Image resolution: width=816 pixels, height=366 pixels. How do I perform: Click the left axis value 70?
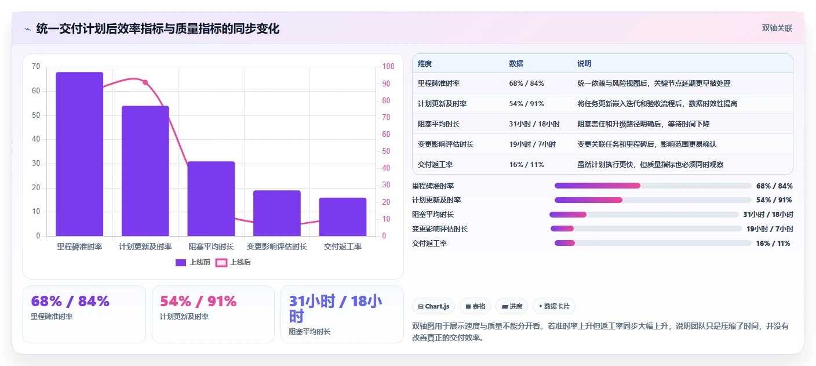click(x=36, y=67)
